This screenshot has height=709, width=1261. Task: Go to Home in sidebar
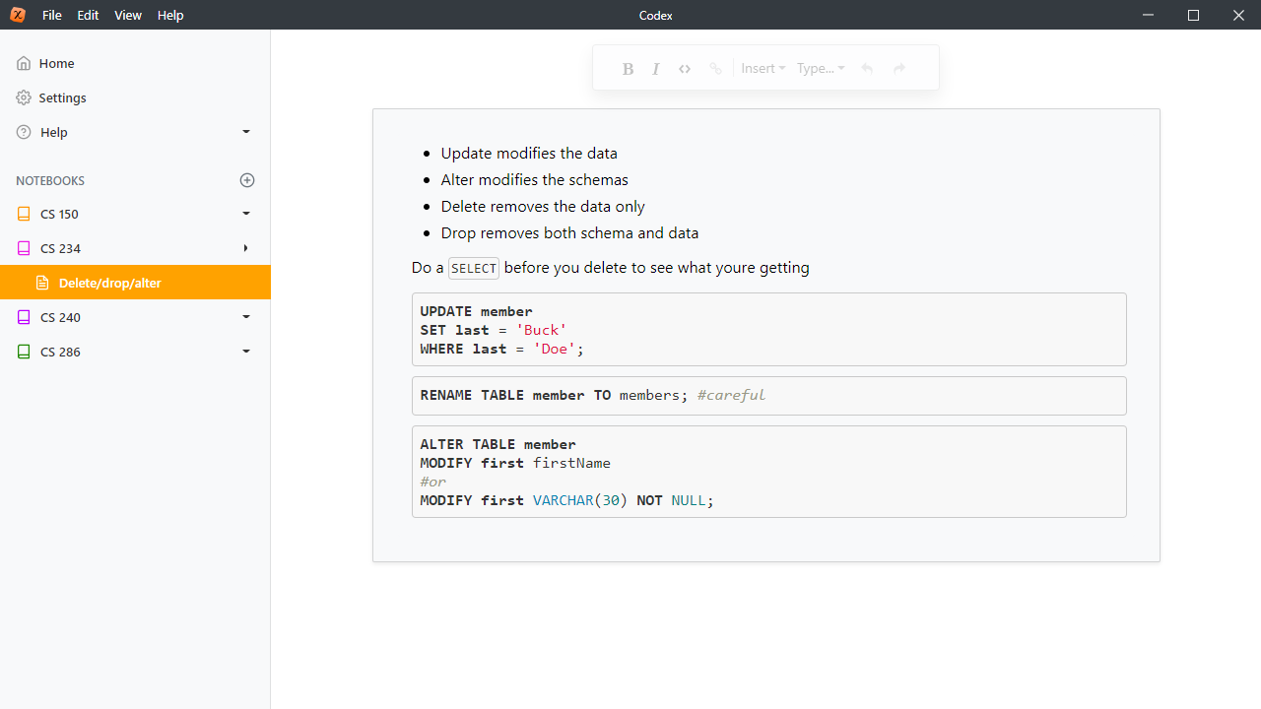tap(56, 63)
